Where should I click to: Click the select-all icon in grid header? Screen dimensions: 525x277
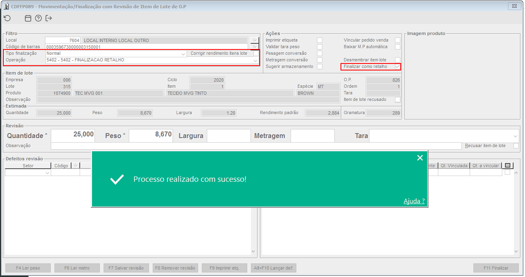pos(508,166)
